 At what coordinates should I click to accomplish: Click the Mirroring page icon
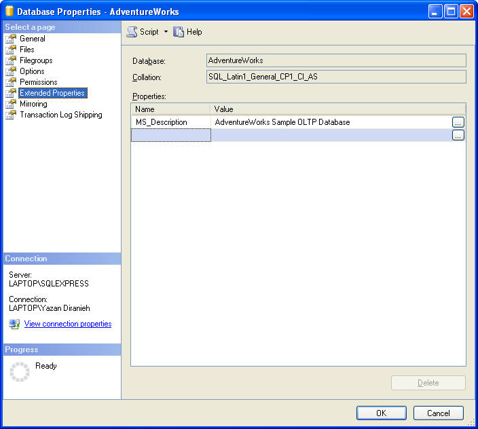tap(10, 104)
